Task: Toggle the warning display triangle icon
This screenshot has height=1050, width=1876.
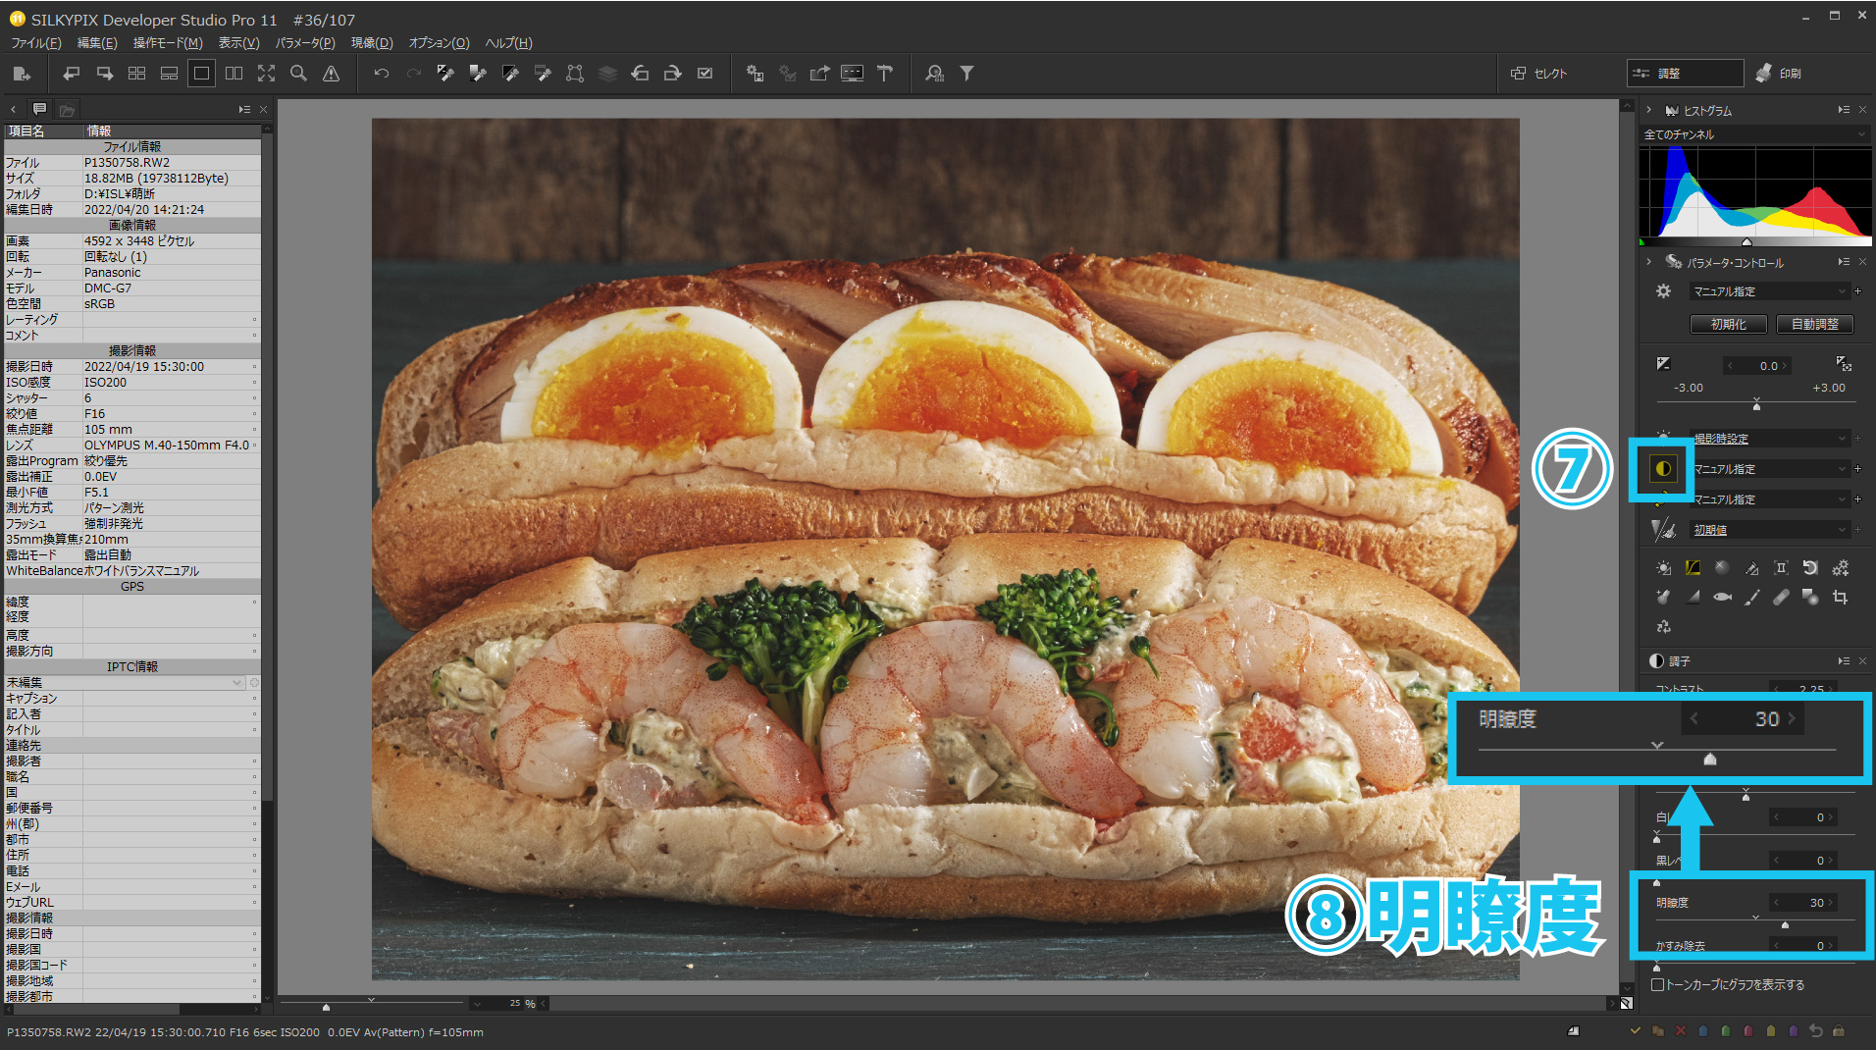Action: click(332, 74)
